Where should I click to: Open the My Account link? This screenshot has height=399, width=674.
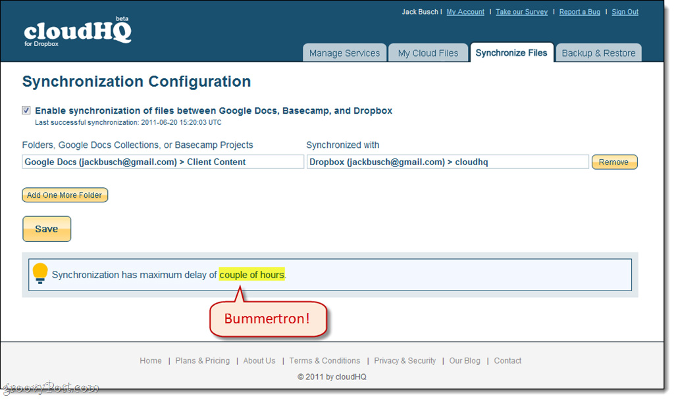tap(465, 12)
